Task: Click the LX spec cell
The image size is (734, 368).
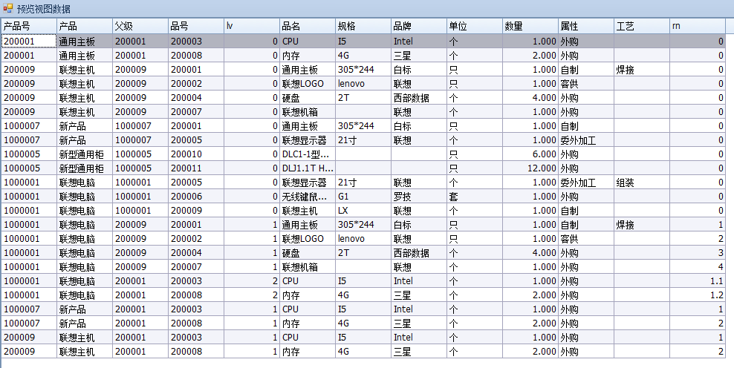Action: [363, 211]
